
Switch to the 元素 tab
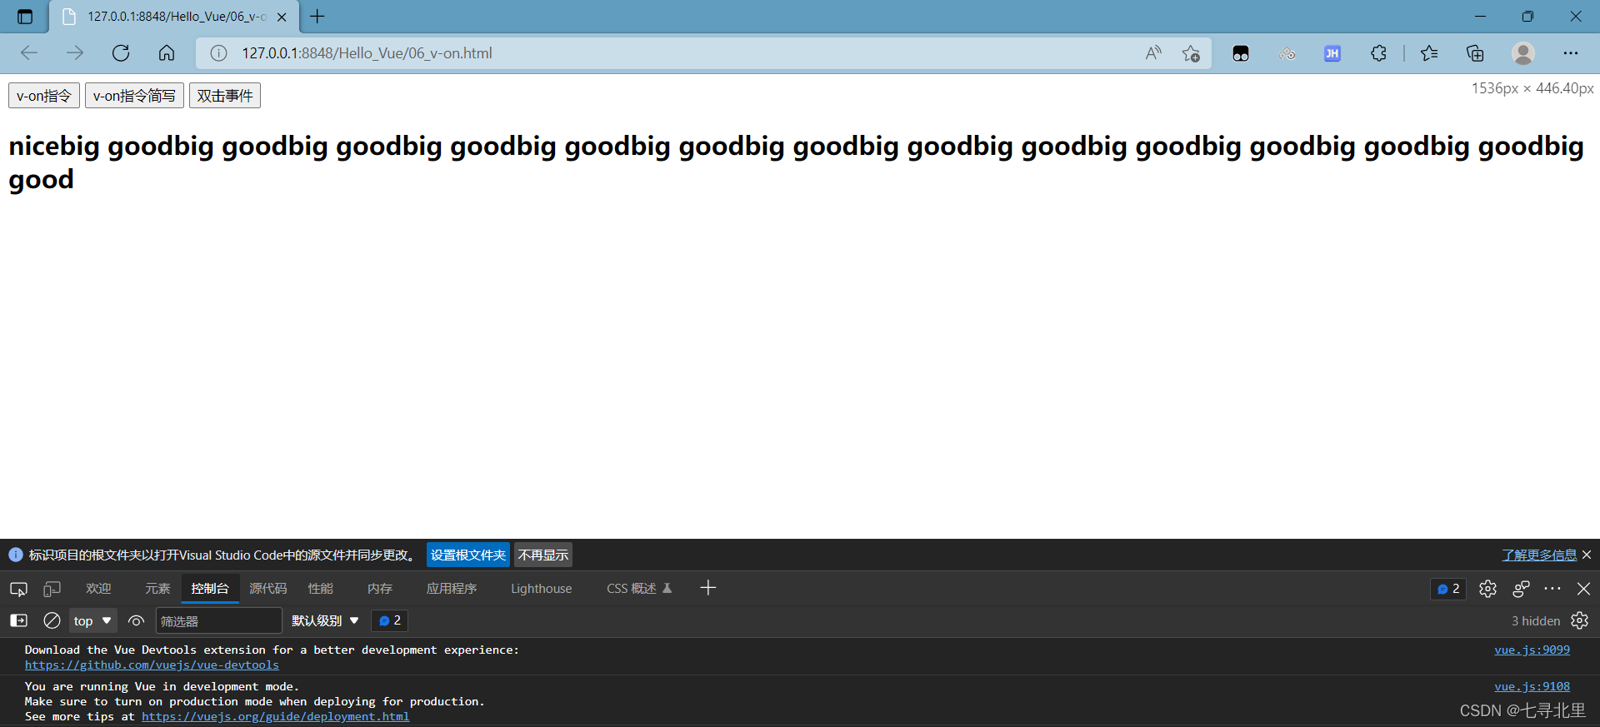pyautogui.click(x=157, y=589)
